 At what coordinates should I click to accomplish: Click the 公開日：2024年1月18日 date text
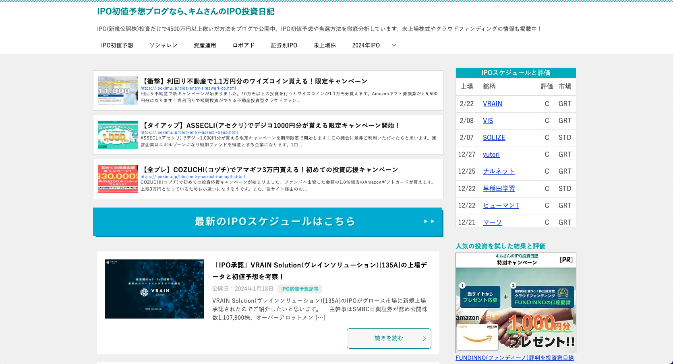(242, 289)
